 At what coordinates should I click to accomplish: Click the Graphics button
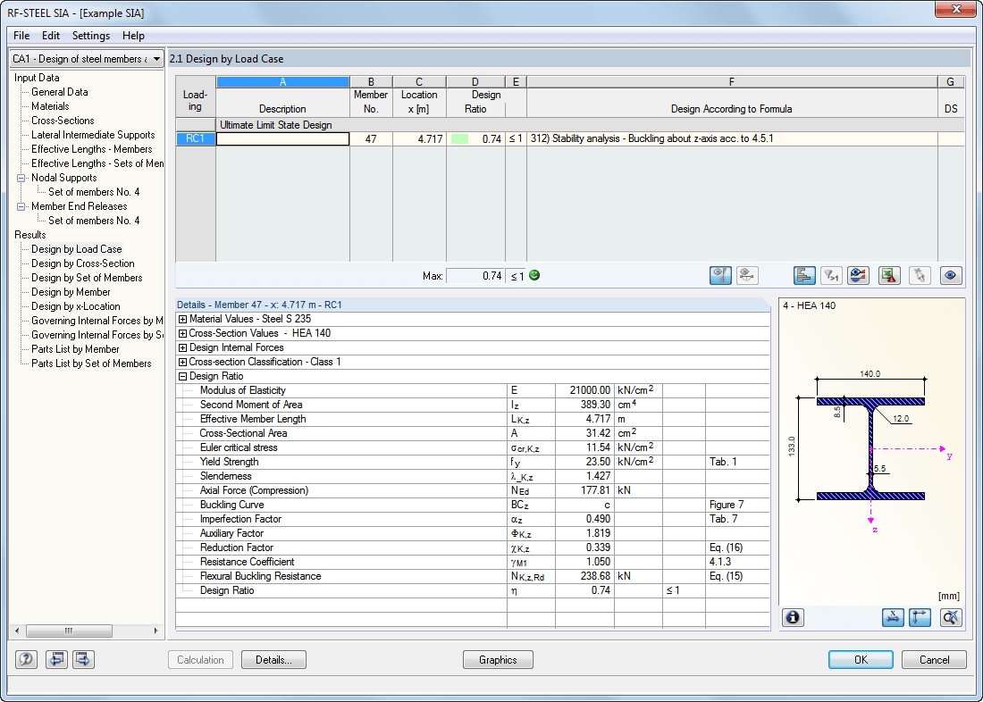point(498,659)
